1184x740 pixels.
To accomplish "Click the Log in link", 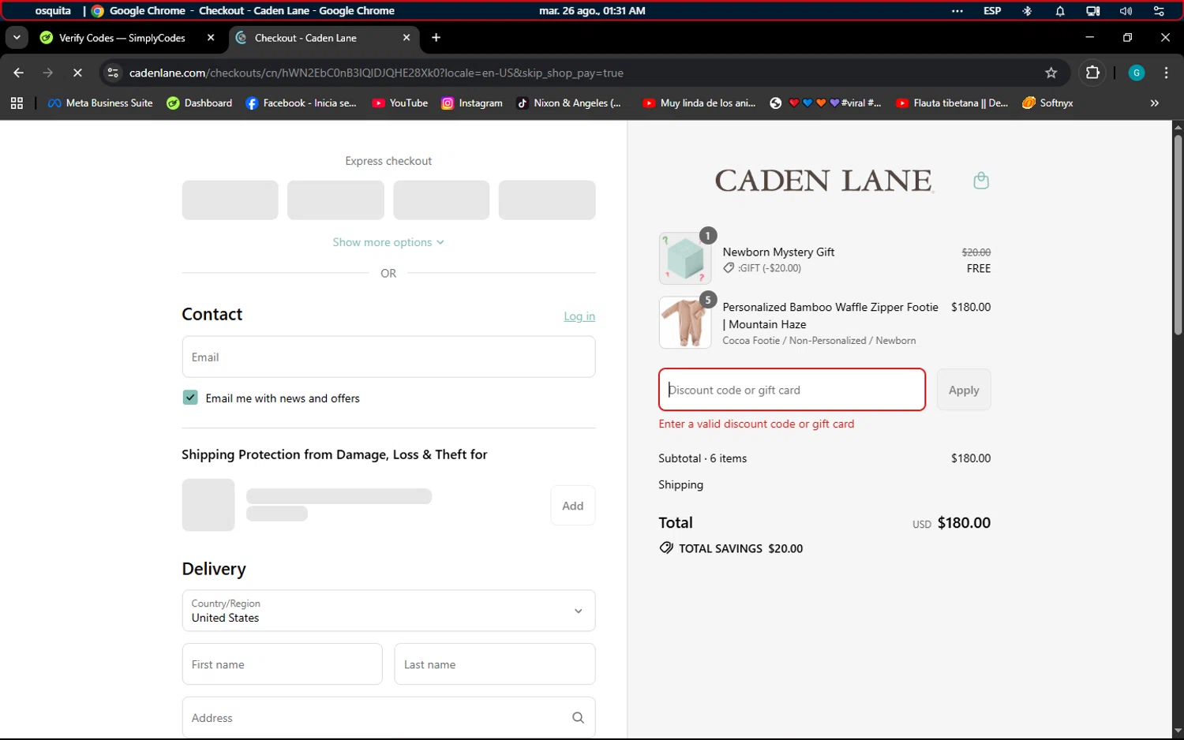I will click(x=579, y=316).
